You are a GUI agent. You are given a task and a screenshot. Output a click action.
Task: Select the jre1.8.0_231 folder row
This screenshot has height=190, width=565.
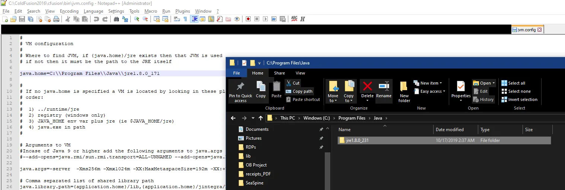[444, 140]
